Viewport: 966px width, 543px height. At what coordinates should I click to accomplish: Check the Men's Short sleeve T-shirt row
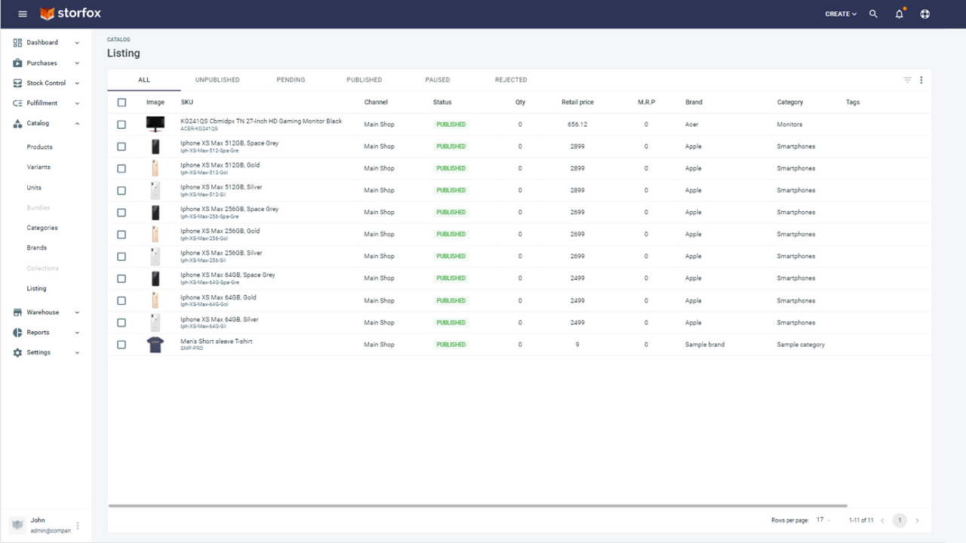point(122,345)
